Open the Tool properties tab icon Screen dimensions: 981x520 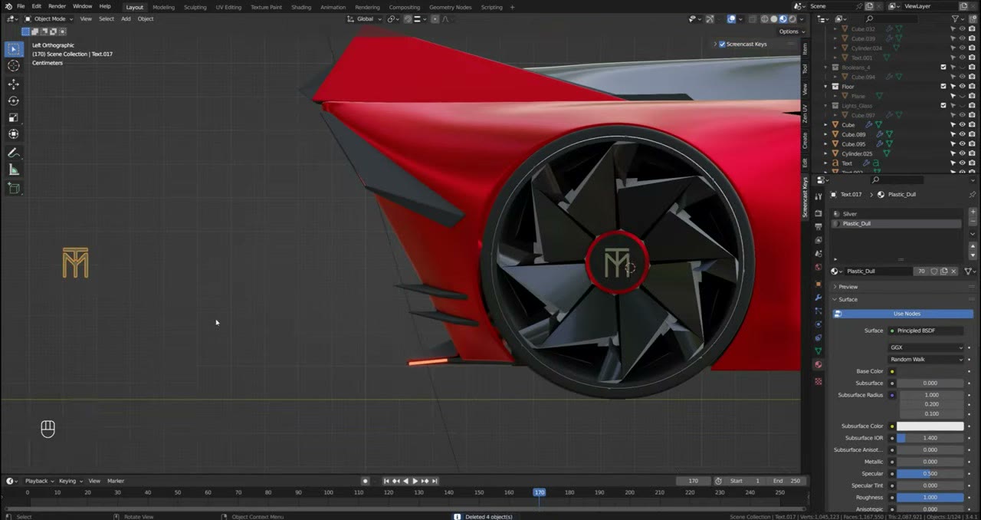[819, 196]
